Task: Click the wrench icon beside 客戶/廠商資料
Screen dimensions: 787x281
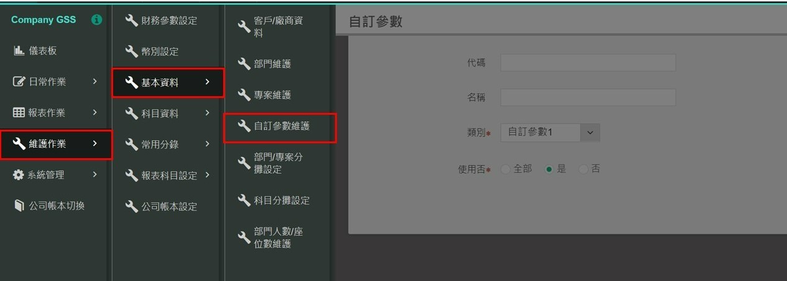Action: point(244,27)
